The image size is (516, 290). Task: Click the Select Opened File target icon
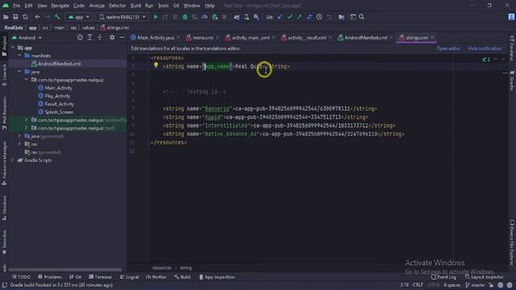tap(80, 38)
